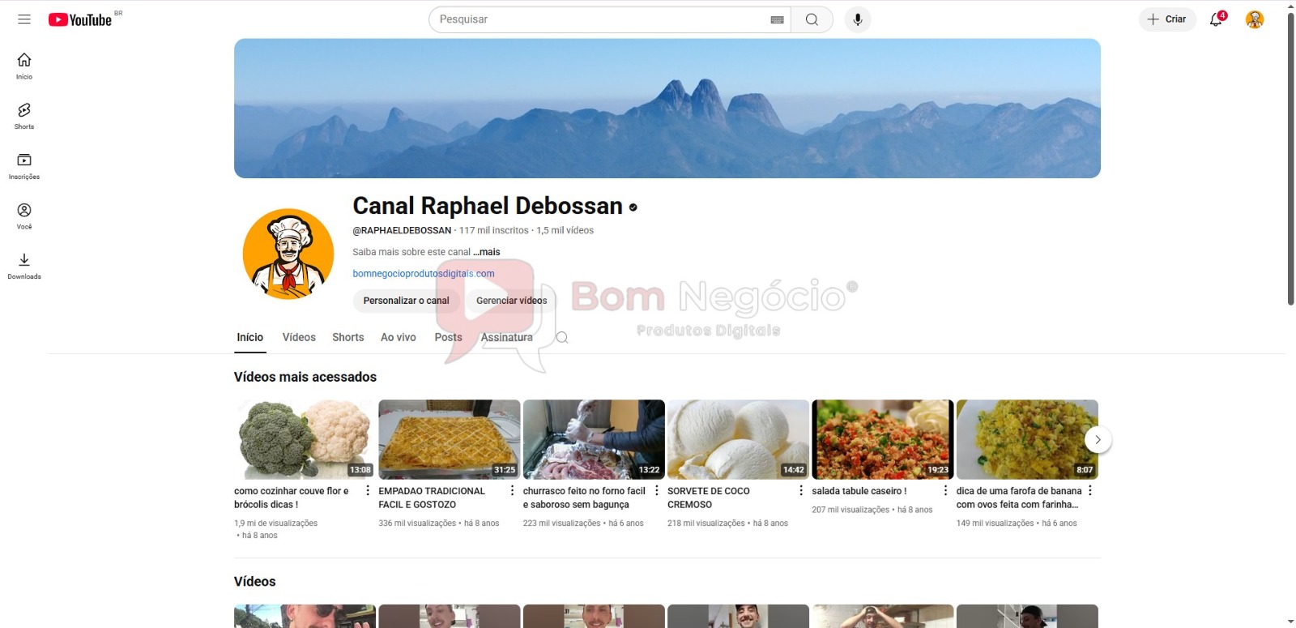
Task: Open Downloads in the sidebar
Action: point(24,266)
